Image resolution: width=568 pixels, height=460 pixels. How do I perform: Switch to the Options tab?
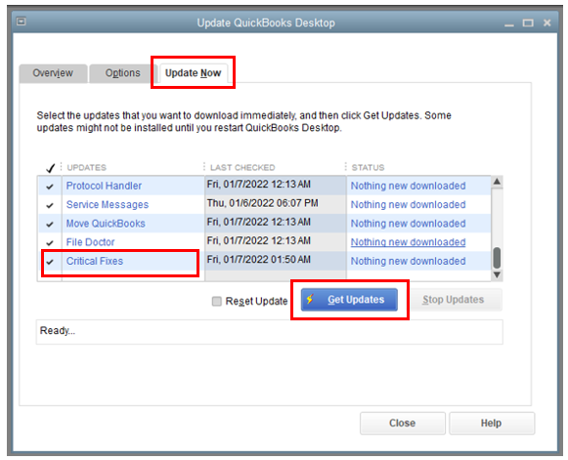click(x=122, y=73)
